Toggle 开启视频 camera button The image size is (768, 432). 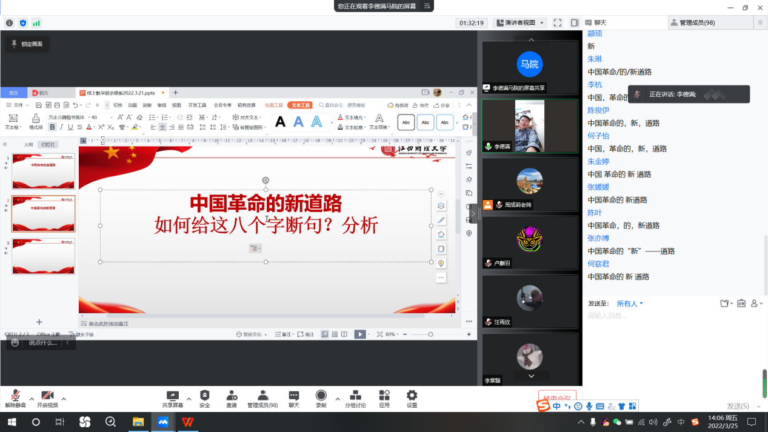point(47,396)
